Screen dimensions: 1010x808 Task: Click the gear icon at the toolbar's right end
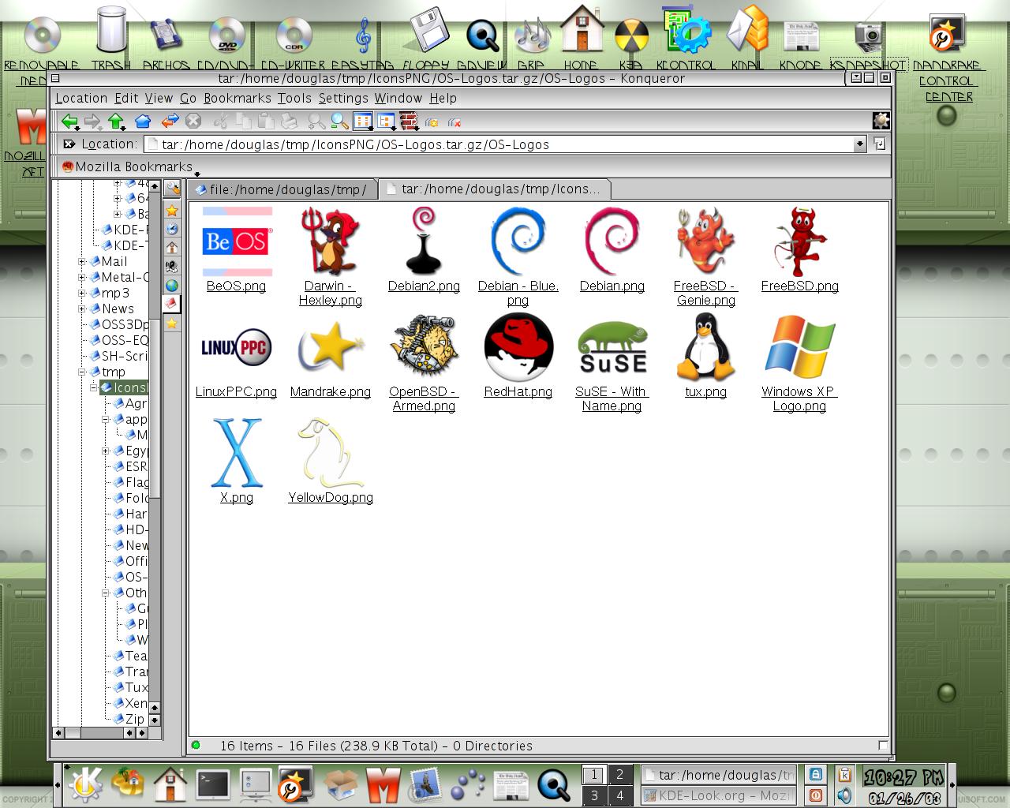(x=881, y=121)
